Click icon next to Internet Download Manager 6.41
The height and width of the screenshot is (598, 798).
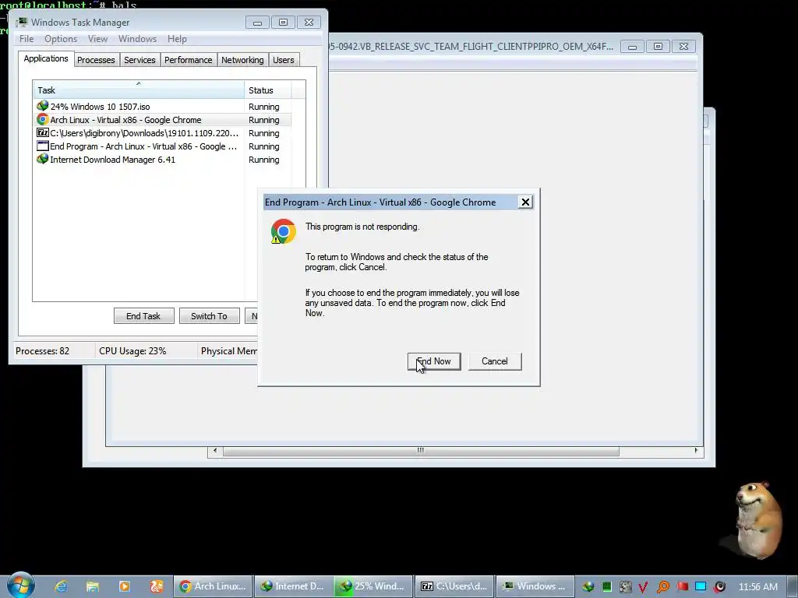coord(42,159)
